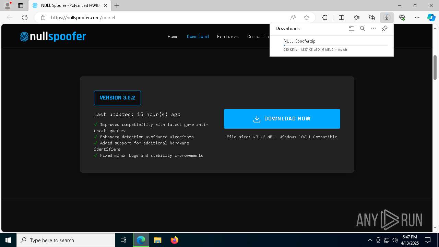
Task: Click 'Last updated: 16 hour(s) ago' text
Action: 137,114
